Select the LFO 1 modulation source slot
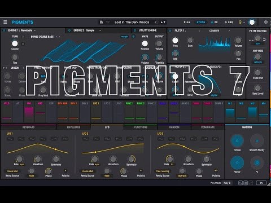Viewport: 271px width, 203px height. click(96, 111)
